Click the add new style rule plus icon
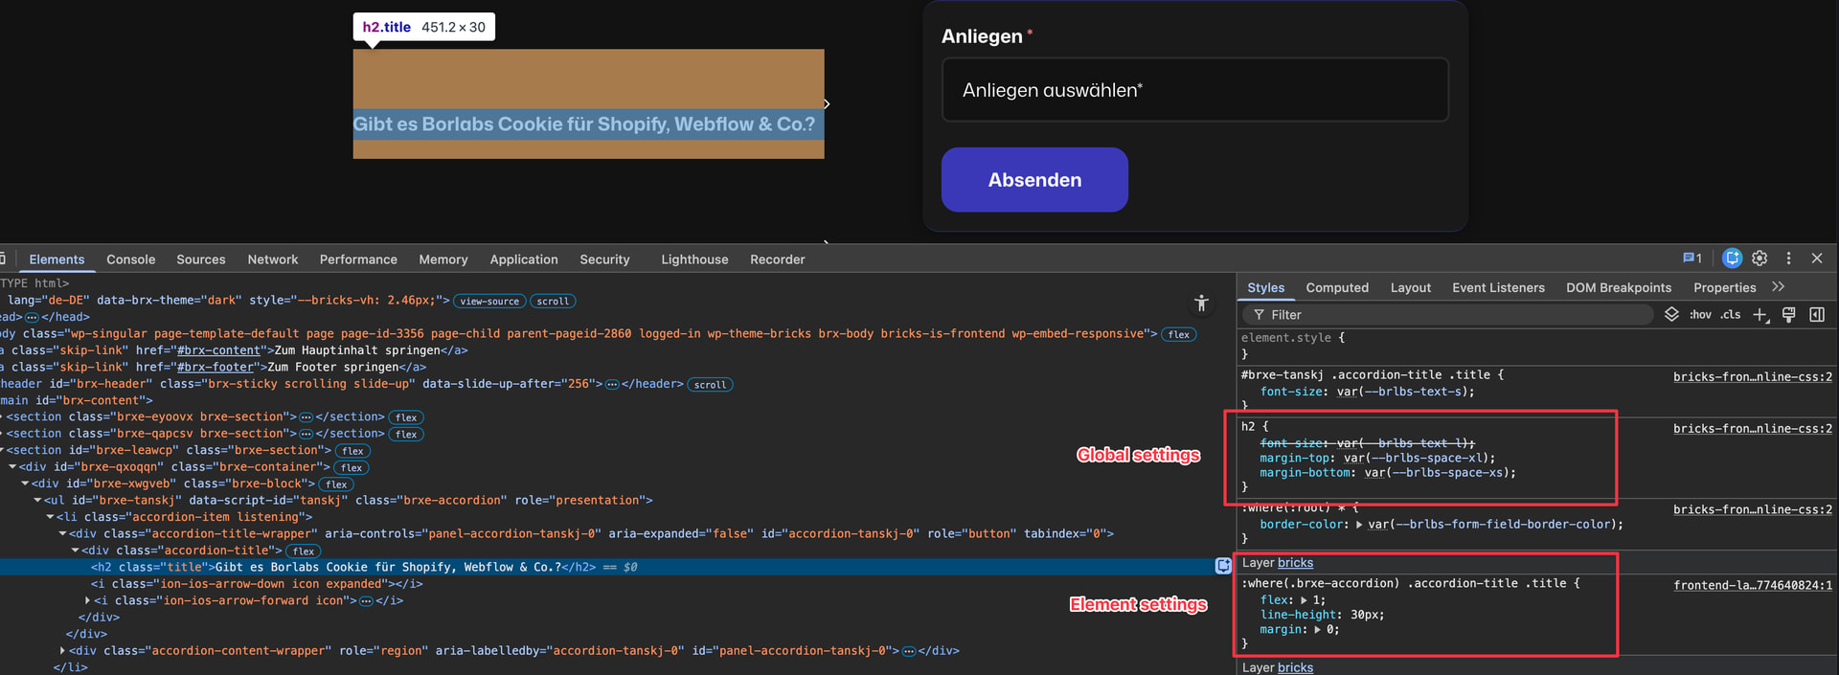The width and height of the screenshot is (1839, 675). (x=1760, y=315)
